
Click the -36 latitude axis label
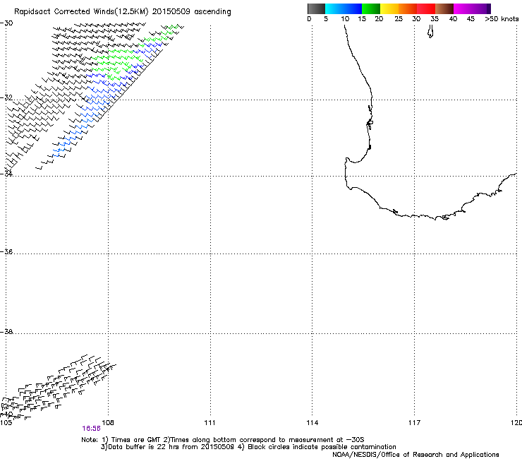click(x=6, y=251)
